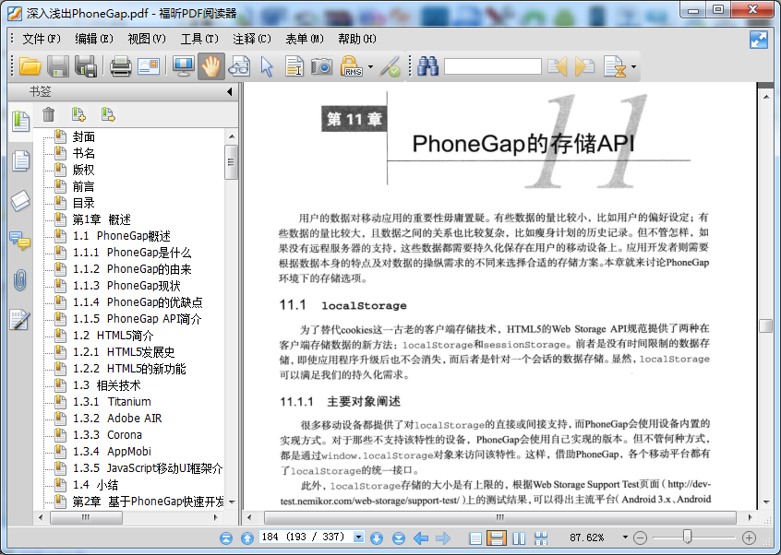Viewport: 781px width, 555px height.
Task: Open the 视图(V) menu
Action: tap(147, 39)
